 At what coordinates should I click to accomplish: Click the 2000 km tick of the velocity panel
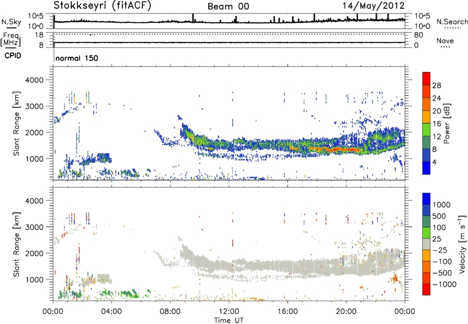coord(34,253)
